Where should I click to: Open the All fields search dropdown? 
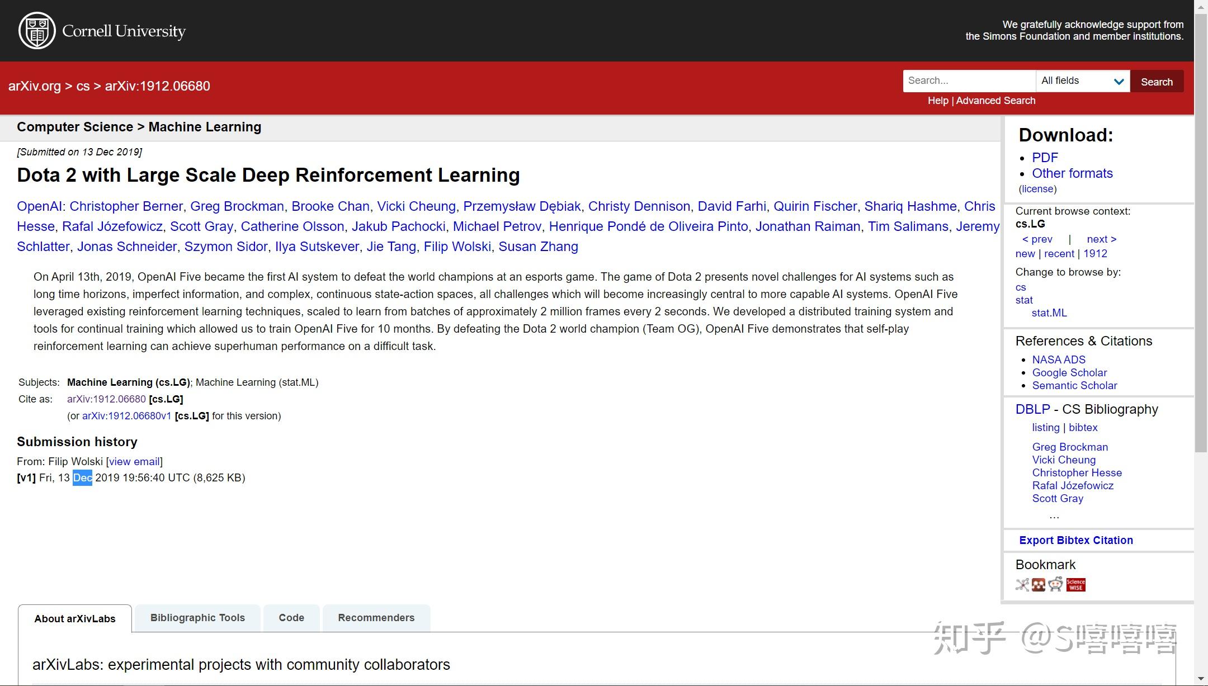click(1082, 81)
